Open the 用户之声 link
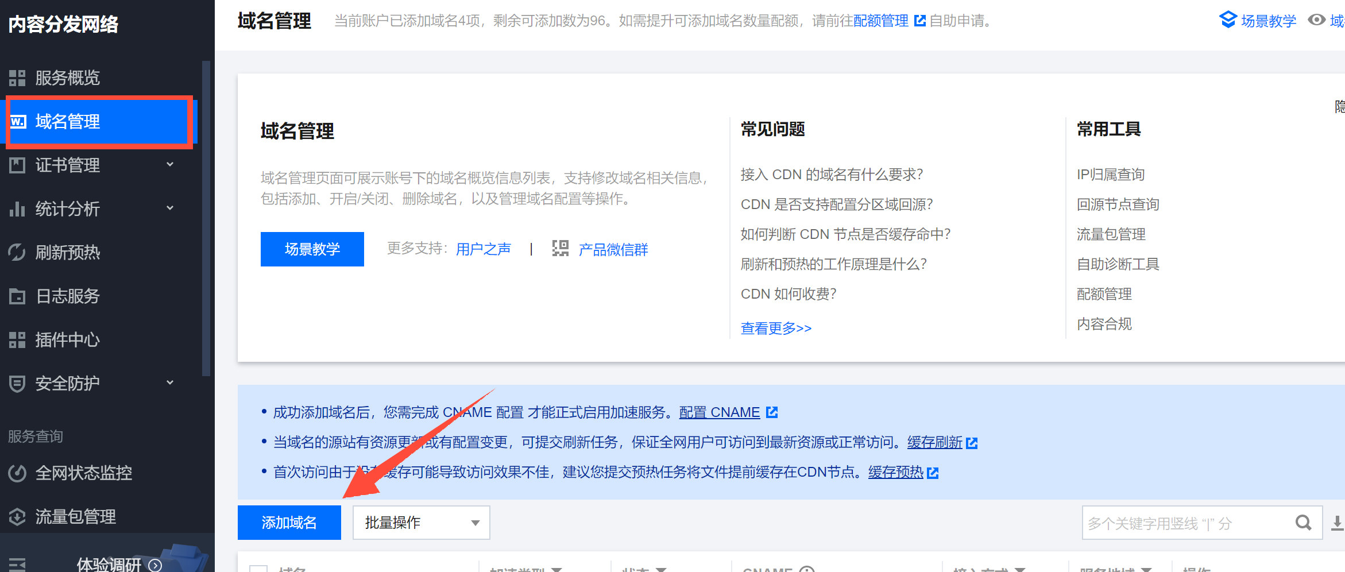Viewport: 1345px width, 572px height. [484, 249]
